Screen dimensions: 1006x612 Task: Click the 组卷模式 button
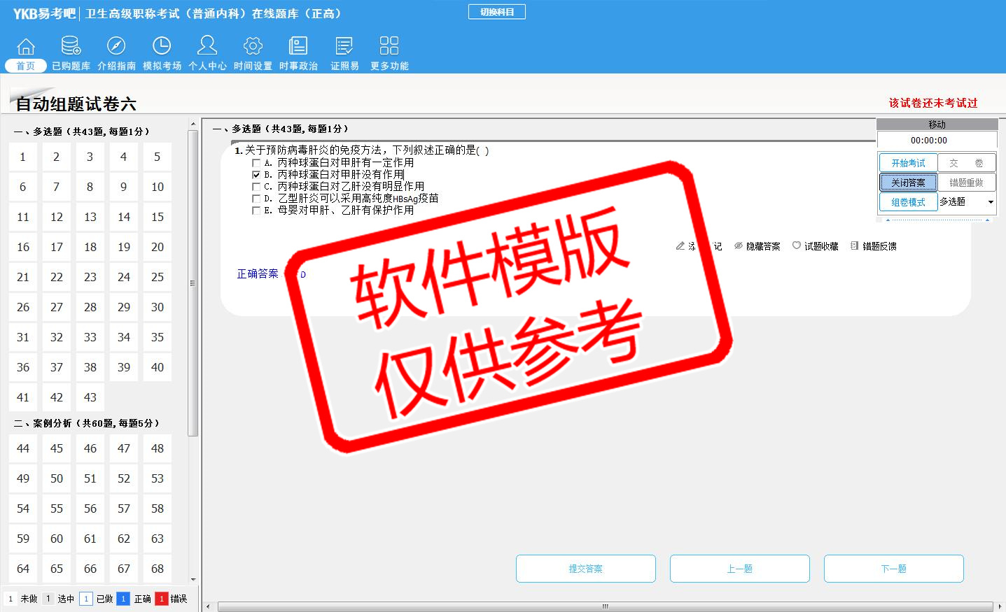coord(908,202)
